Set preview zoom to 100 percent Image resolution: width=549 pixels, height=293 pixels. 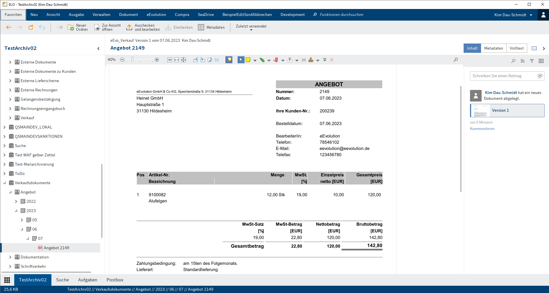click(170, 60)
